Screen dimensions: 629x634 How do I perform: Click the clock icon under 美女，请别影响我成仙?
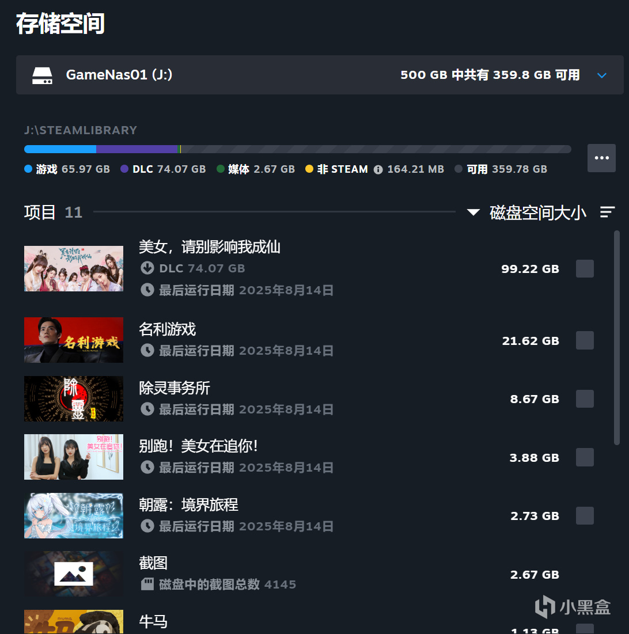pyautogui.click(x=147, y=290)
